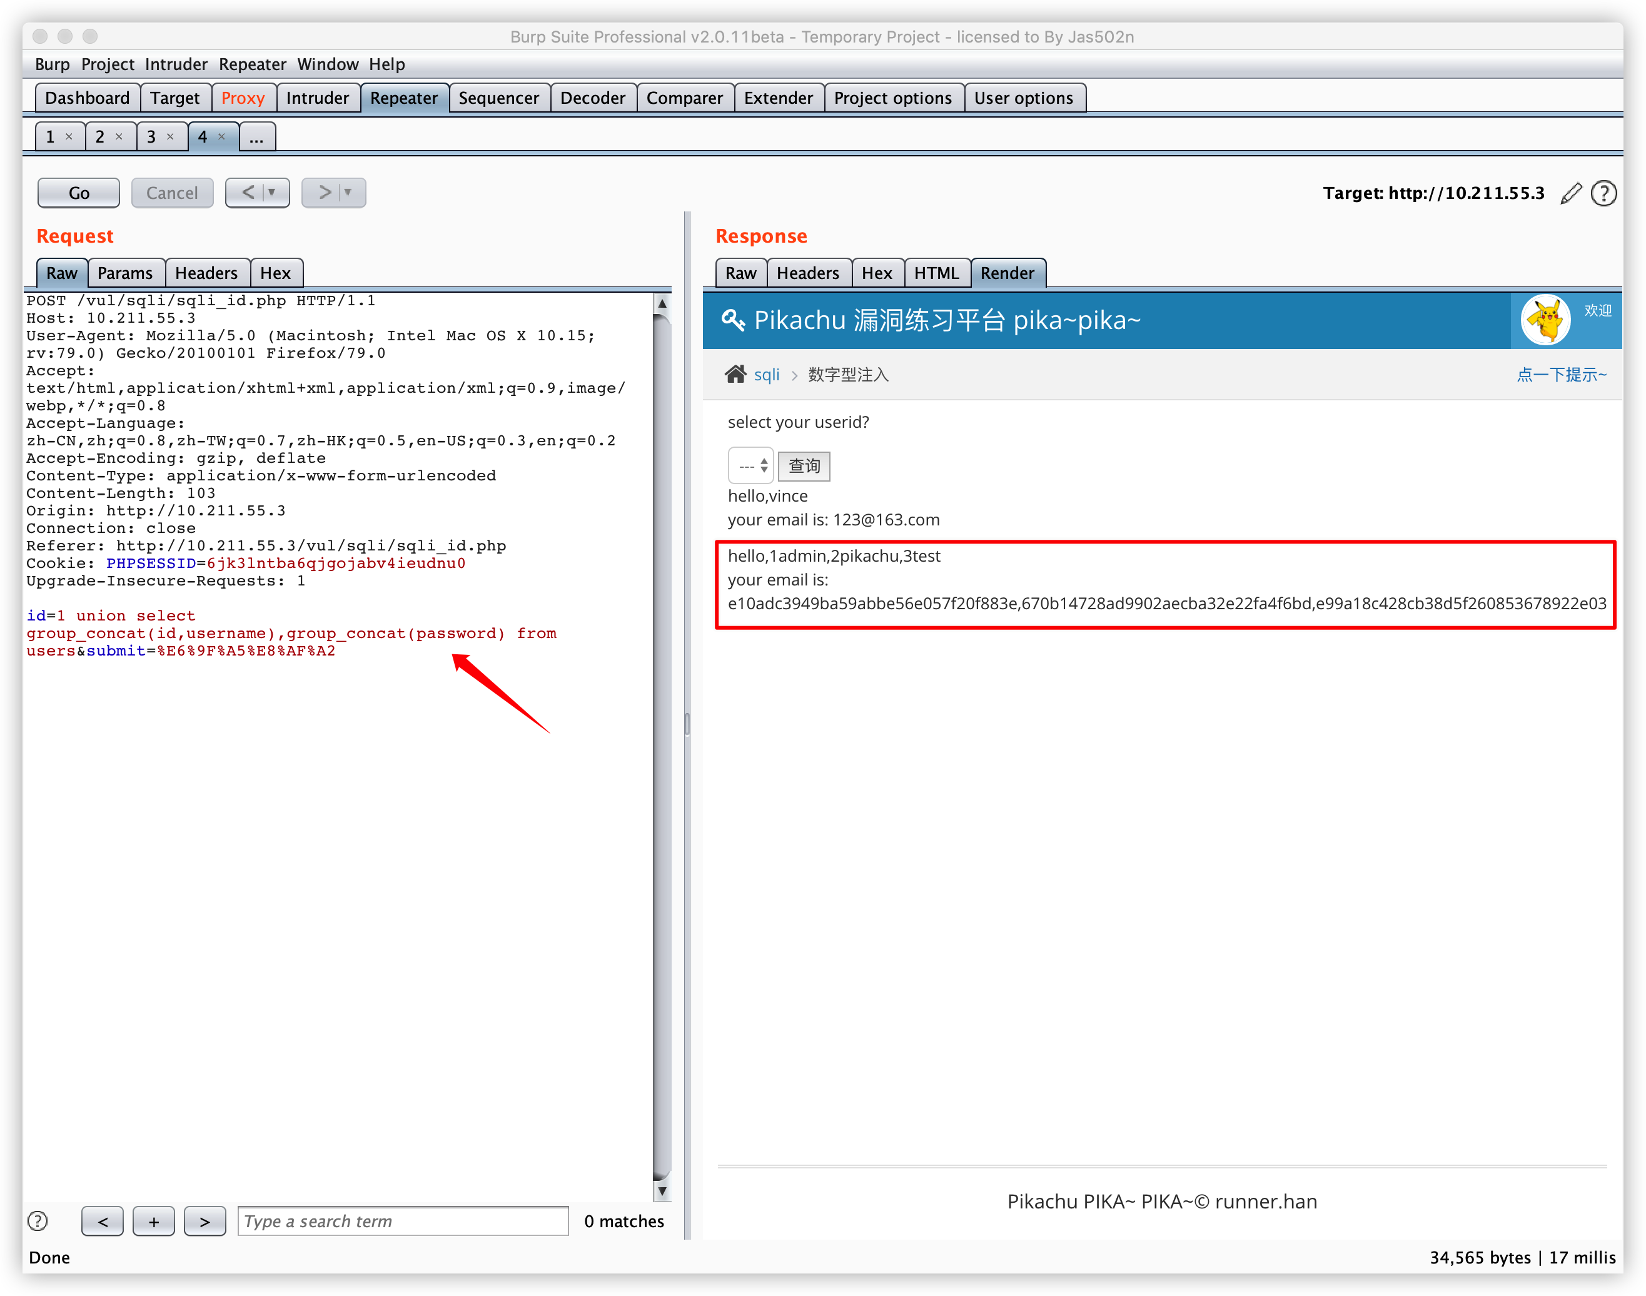
Task: Click the key icon in the Pikachu header
Action: point(733,320)
